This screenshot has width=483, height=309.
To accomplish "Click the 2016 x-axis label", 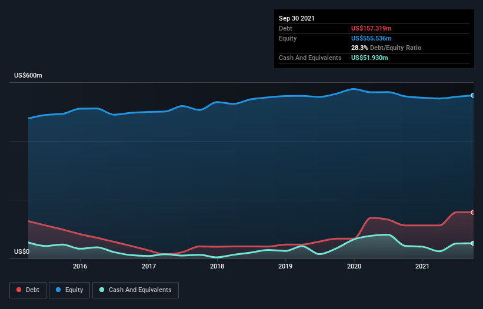I will pyautogui.click(x=80, y=266).
